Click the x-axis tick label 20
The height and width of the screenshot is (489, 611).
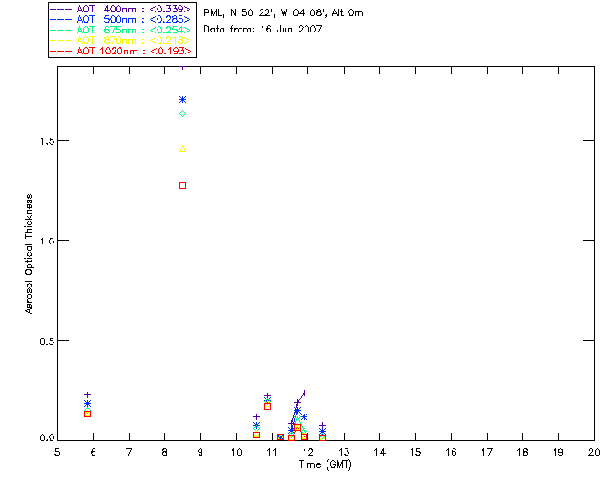click(x=594, y=452)
